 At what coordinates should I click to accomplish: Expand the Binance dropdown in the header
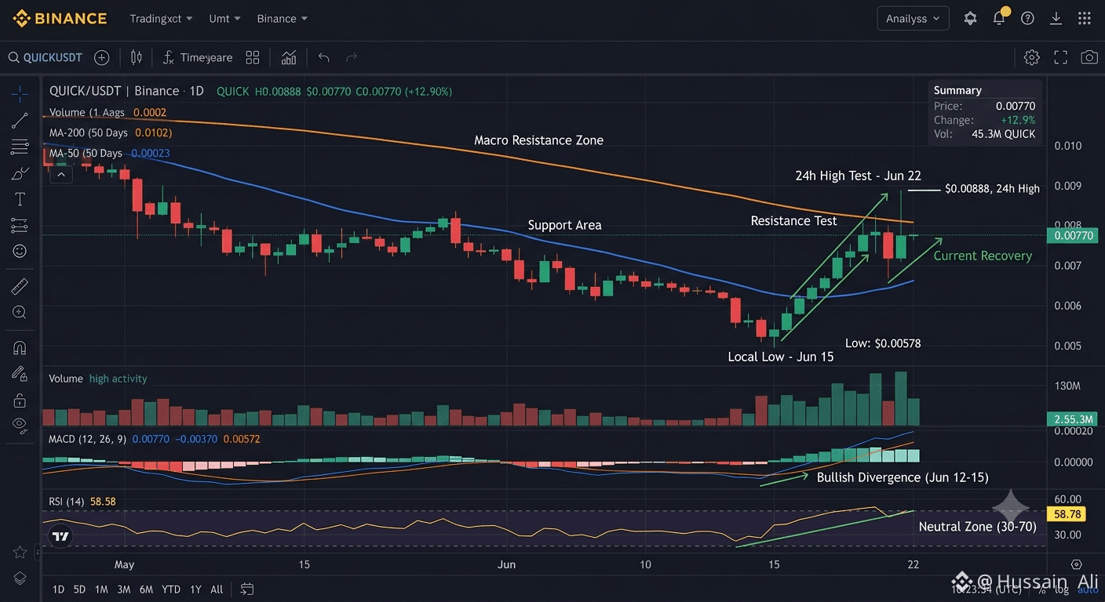[283, 18]
